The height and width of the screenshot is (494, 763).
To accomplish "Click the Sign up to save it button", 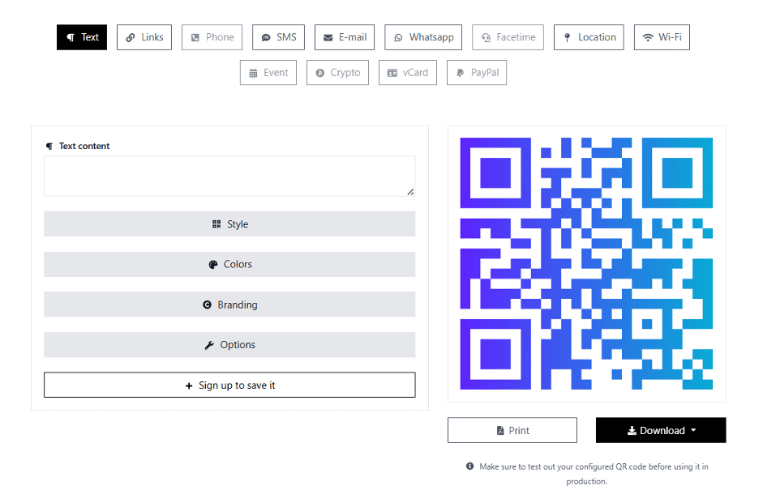I will (x=229, y=385).
